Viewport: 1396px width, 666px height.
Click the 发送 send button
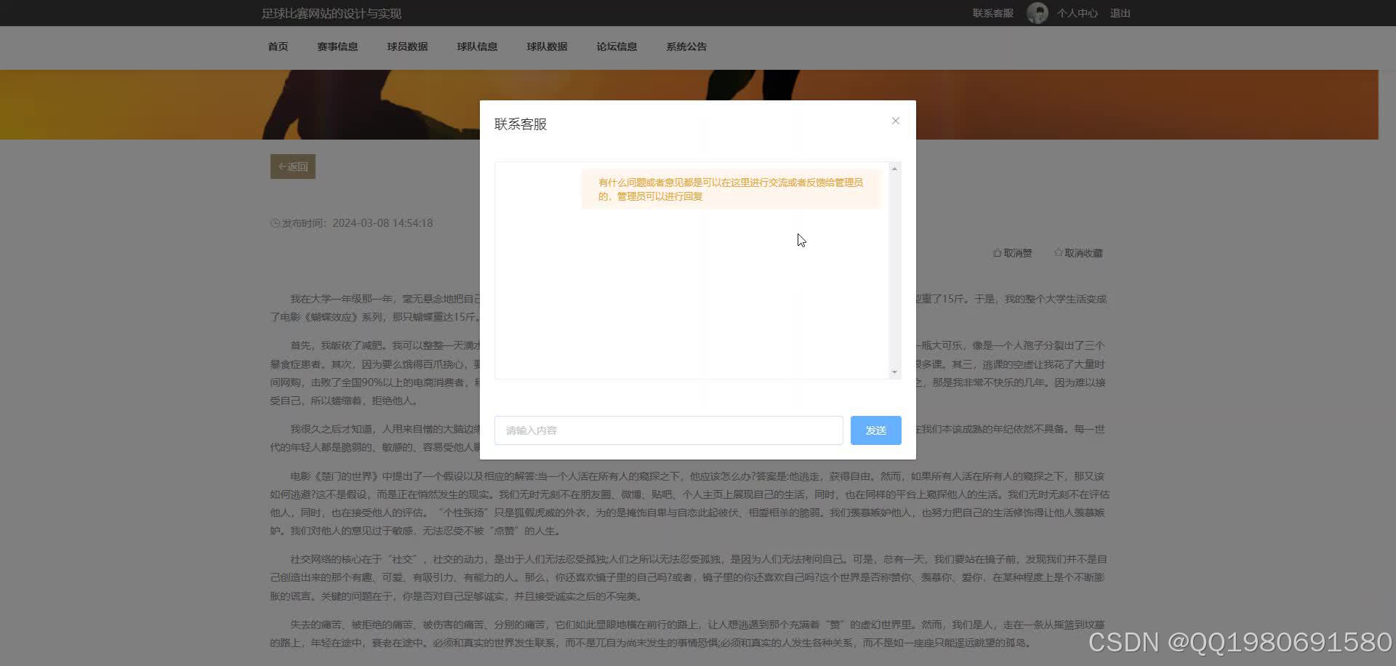tap(875, 430)
